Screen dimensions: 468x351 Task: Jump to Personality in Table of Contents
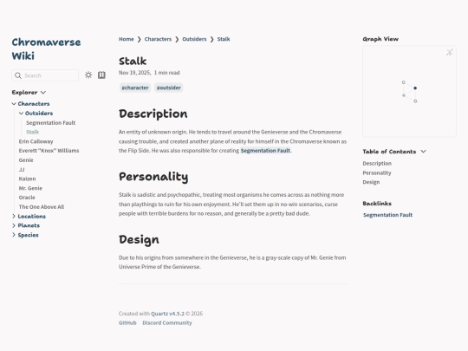[x=377, y=172]
